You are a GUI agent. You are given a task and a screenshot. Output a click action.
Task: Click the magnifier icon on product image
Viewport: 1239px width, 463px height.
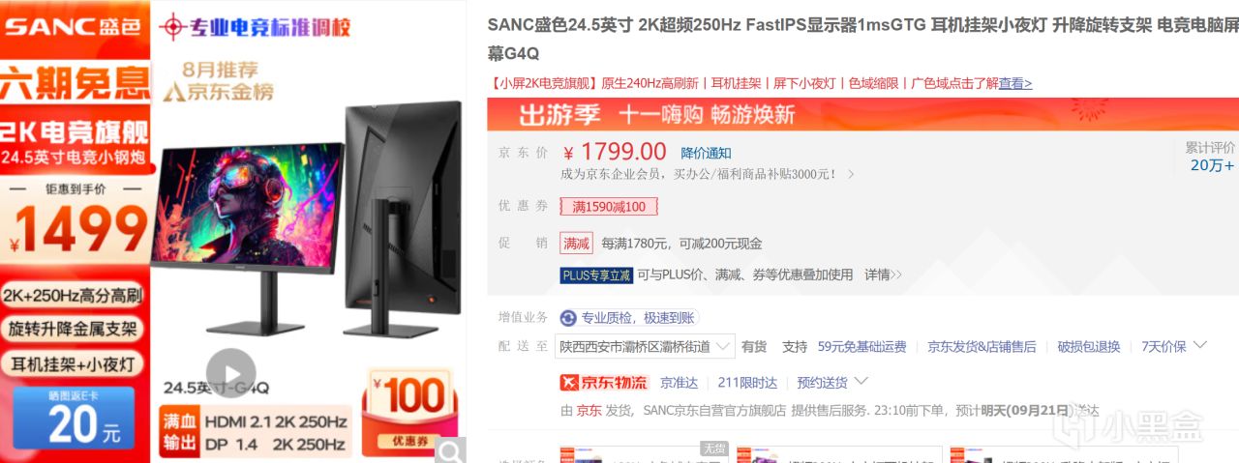pyautogui.click(x=450, y=450)
